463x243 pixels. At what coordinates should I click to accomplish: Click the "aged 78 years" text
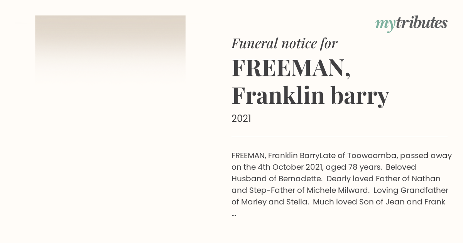(x=354, y=167)
